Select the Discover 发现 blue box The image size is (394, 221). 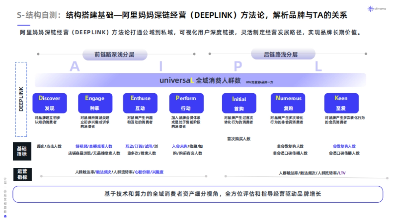coord(49,103)
